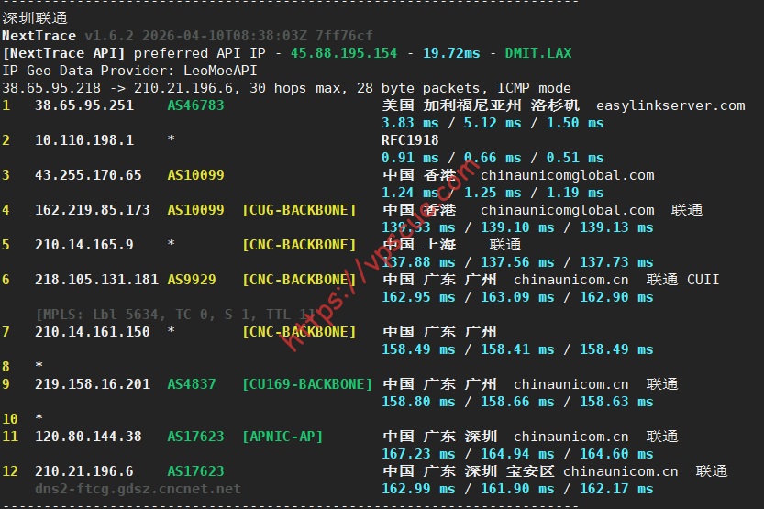This screenshot has height=509, width=764.
Task: Click IP address 218.105.131.181
Action: (x=96, y=280)
